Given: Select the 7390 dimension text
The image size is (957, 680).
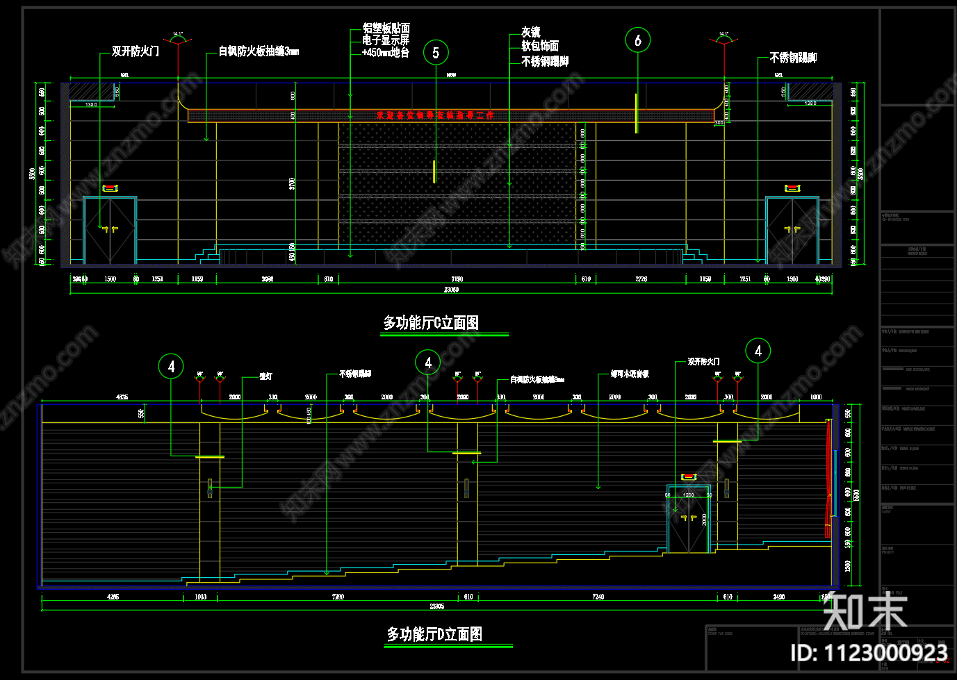Looking at the screenshot, I should point(338,597).
